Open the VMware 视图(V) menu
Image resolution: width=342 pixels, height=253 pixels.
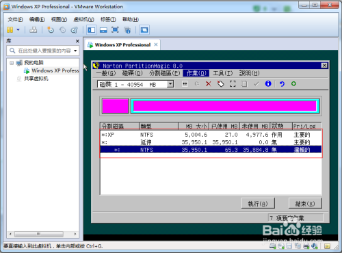click(59, 19)
